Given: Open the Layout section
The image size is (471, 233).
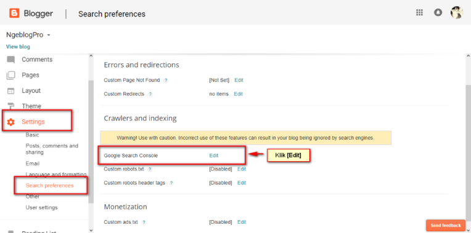Looking at the screenshot, I should click(31, 91).
